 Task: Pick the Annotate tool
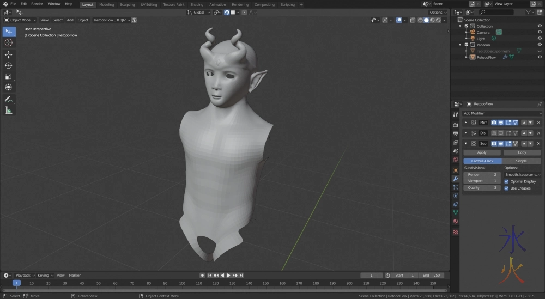(x=9, y=100)
